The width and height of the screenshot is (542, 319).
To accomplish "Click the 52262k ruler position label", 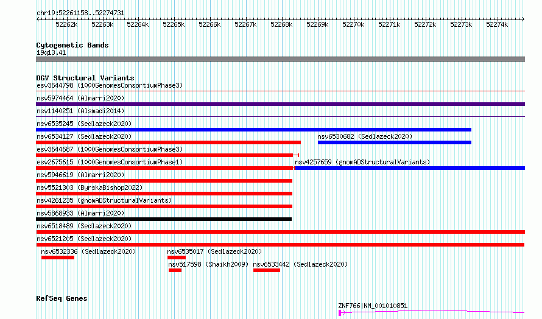I will coord(66,24).
